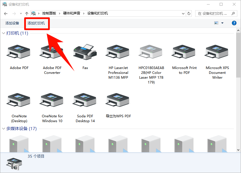Select the Fax device icon
This screenshot has height=173, width=241.
[x=85, y=52]
